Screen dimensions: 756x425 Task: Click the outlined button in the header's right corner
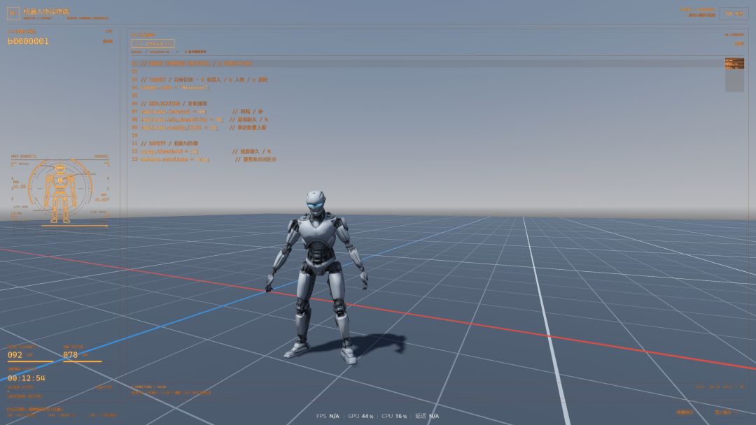tap(734, 13)
